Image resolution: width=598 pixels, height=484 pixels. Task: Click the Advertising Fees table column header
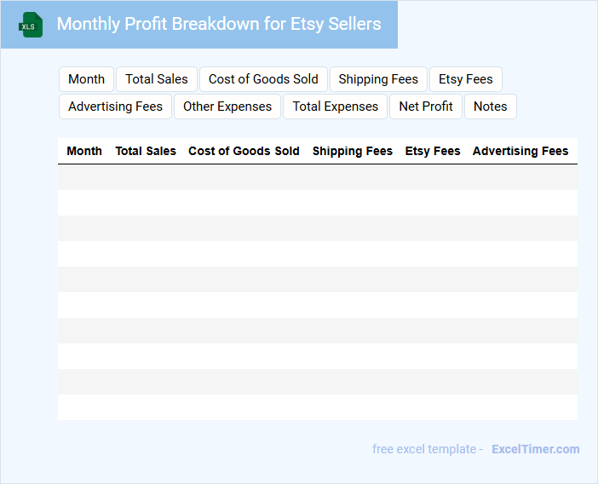[520, 151]
